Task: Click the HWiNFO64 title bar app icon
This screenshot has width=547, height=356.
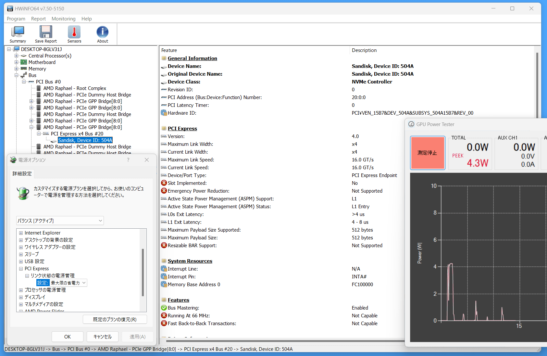Action: click(x=10, y=8)
